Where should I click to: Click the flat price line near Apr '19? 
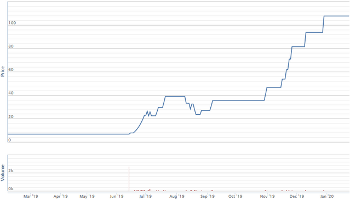pyautogui.click(x=60, y=134)
